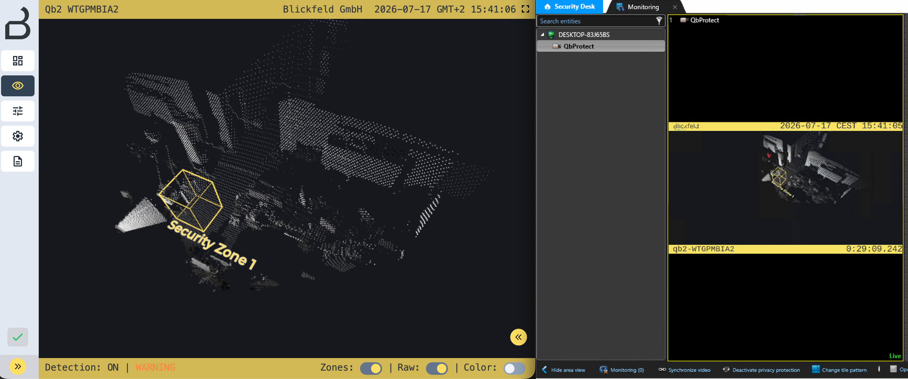Click the qb2-WTGPMBIA2 overlay label in tile

pos(704,249)
